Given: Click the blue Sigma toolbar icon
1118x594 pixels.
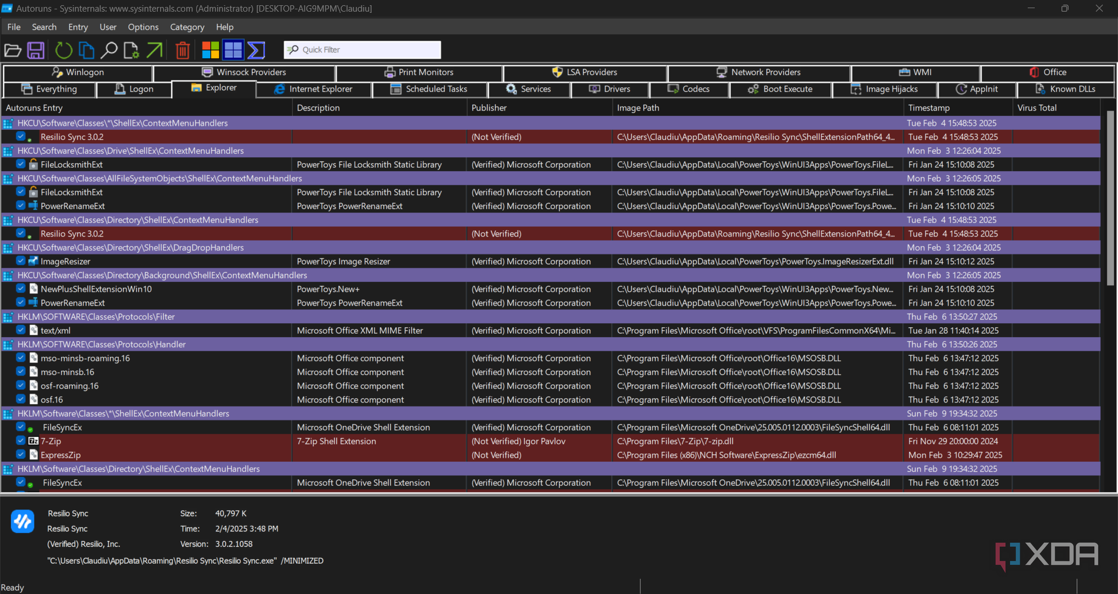Looking at the screenshot, I should click(256, 50).
